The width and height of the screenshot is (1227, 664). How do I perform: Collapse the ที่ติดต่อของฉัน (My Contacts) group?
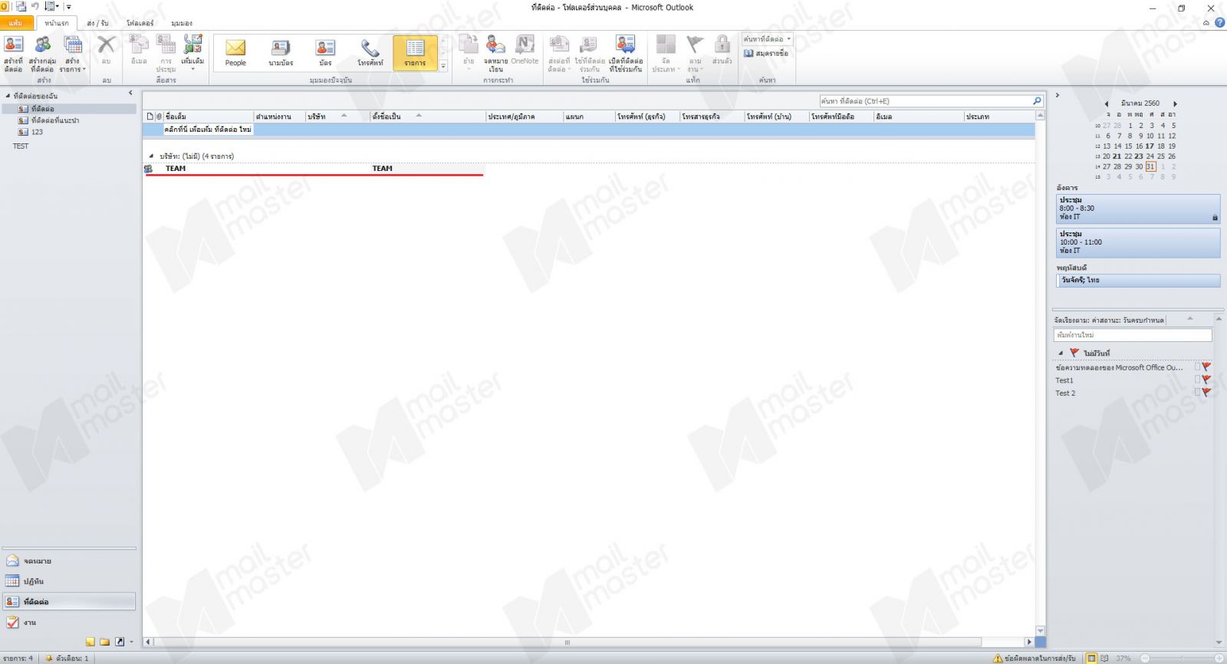[x=8, y=96]
